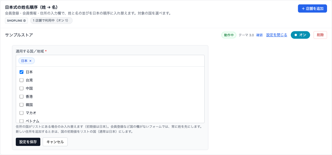This screenshot has width=332, height=155.
Task: Click the 確認 link
Action: (x=260, y=35)
